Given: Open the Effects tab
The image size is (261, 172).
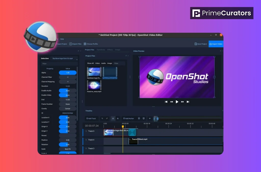Looking at the screenshot, I should coord(110,50).
